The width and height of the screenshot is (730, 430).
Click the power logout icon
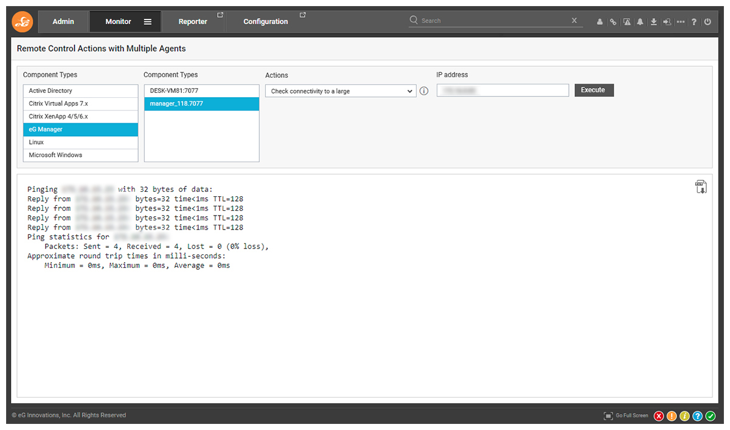pyautogui.click(x=707, y=22)
